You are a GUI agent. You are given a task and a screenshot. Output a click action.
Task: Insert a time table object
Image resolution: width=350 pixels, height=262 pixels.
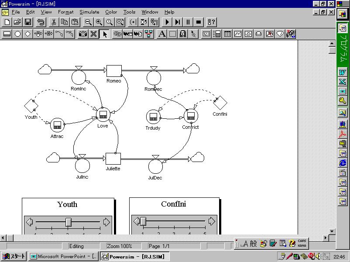coord(227,34)
